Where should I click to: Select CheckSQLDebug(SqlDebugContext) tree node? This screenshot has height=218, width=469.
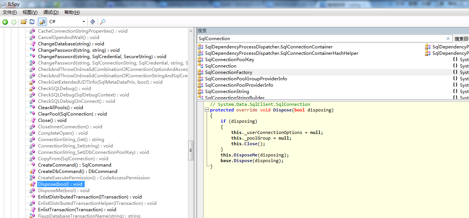tap(84, 95)
